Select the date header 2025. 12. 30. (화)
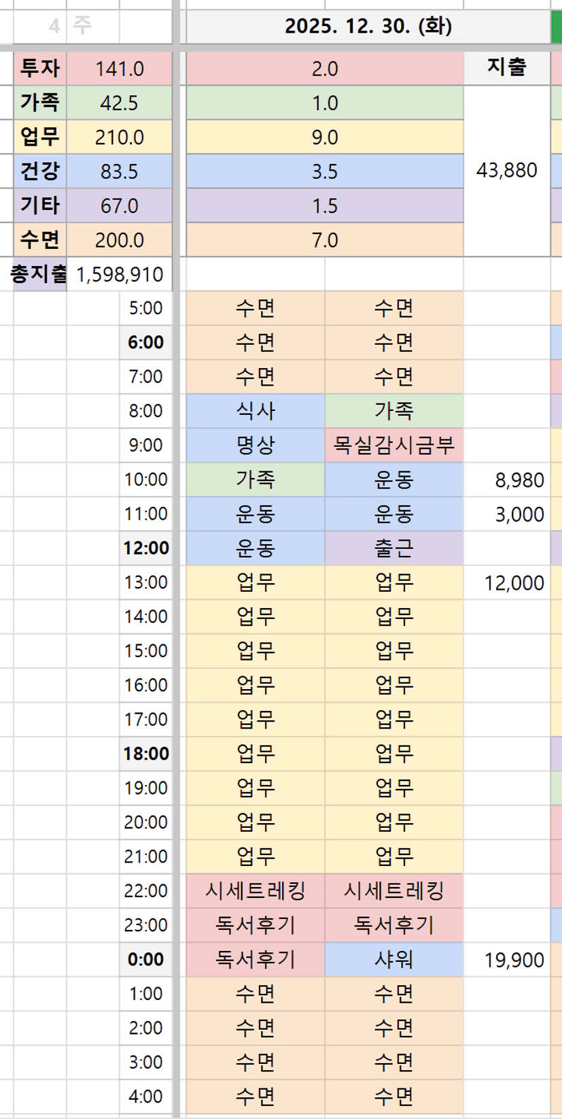This screenshot has width=562, height=1119. (368, 27)
